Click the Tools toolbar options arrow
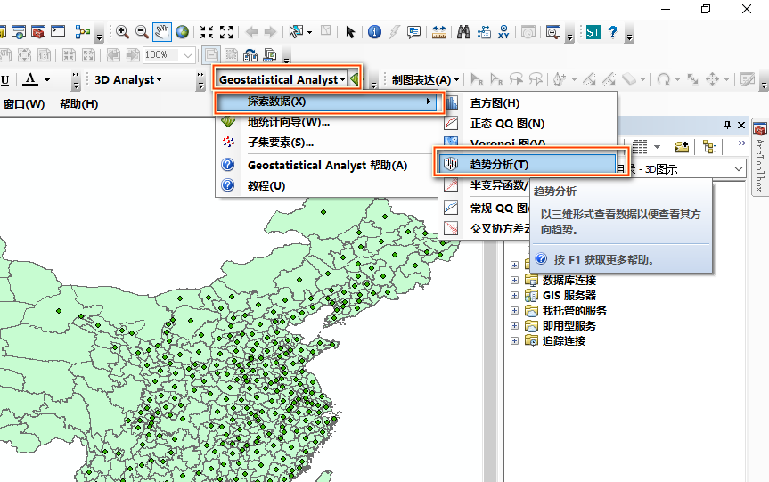The width and height of the screenshot is (769, 482). [x=569, y=36]
